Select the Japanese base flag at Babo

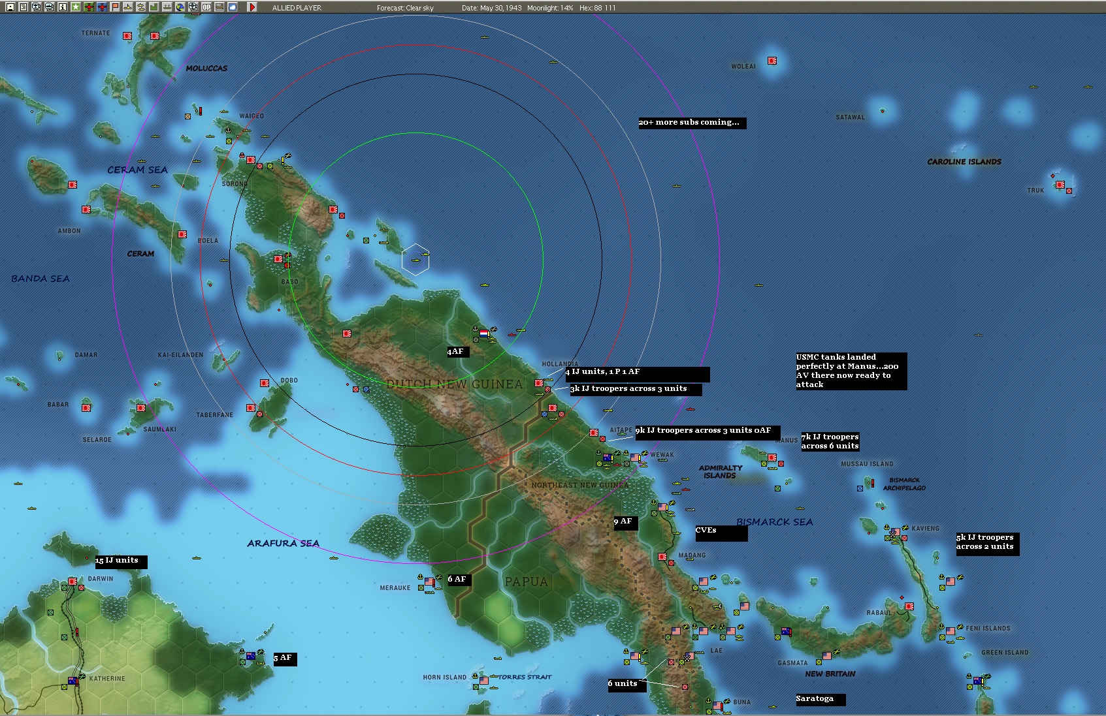pos(278,259)
